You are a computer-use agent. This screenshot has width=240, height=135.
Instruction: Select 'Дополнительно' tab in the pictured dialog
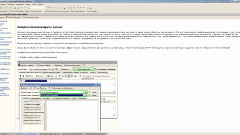(x=36, y=99)
